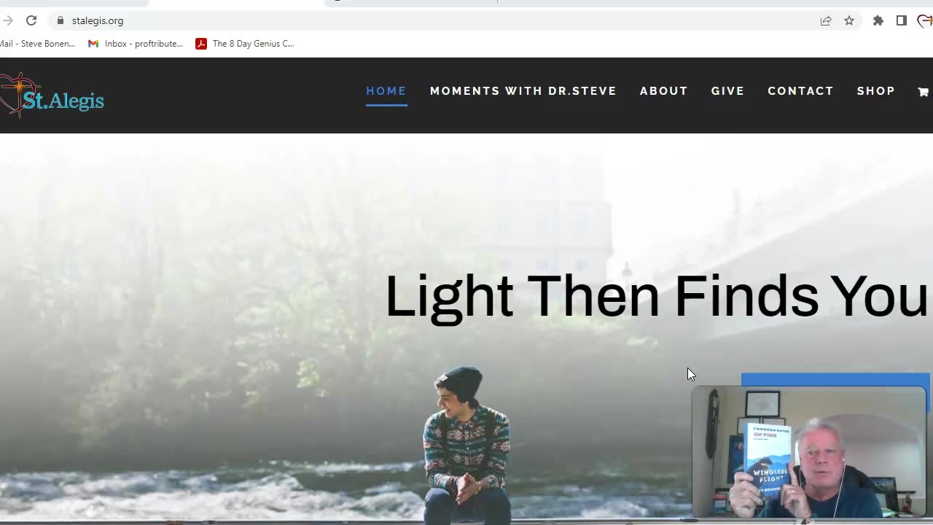
Task: Open MOMENTS WITH DR.STEVE menu item
Action: (x=523, y=91)
